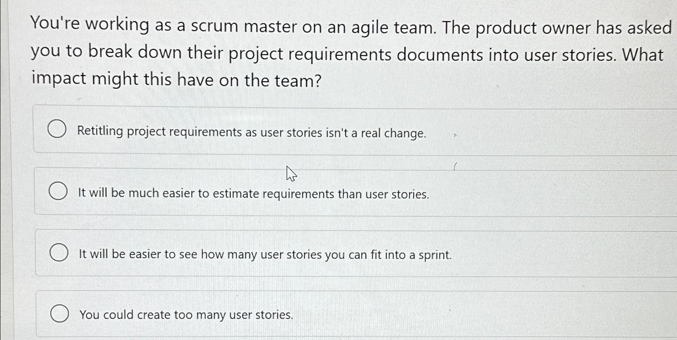677x340 pixels.
Task: Click the 'You could create too many user stories' row
Action: 186,315
